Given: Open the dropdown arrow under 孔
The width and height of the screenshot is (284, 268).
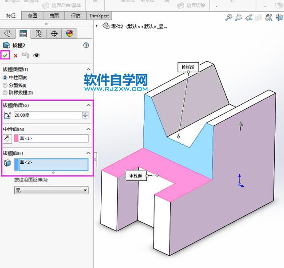Looking at the screenshot, I should [265, 6].
